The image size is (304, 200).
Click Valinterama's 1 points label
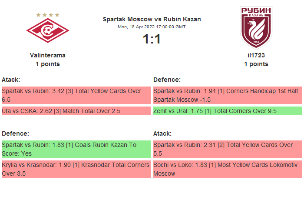point(48,64)
